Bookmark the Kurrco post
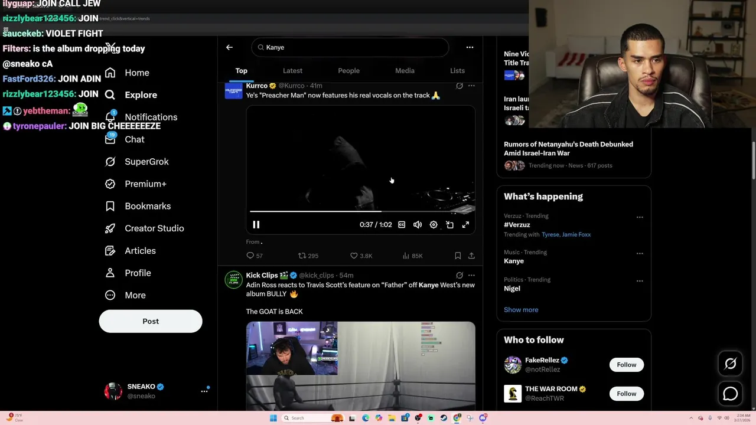Viewport: 756px width, 425px height. click(x=458, y=256)
